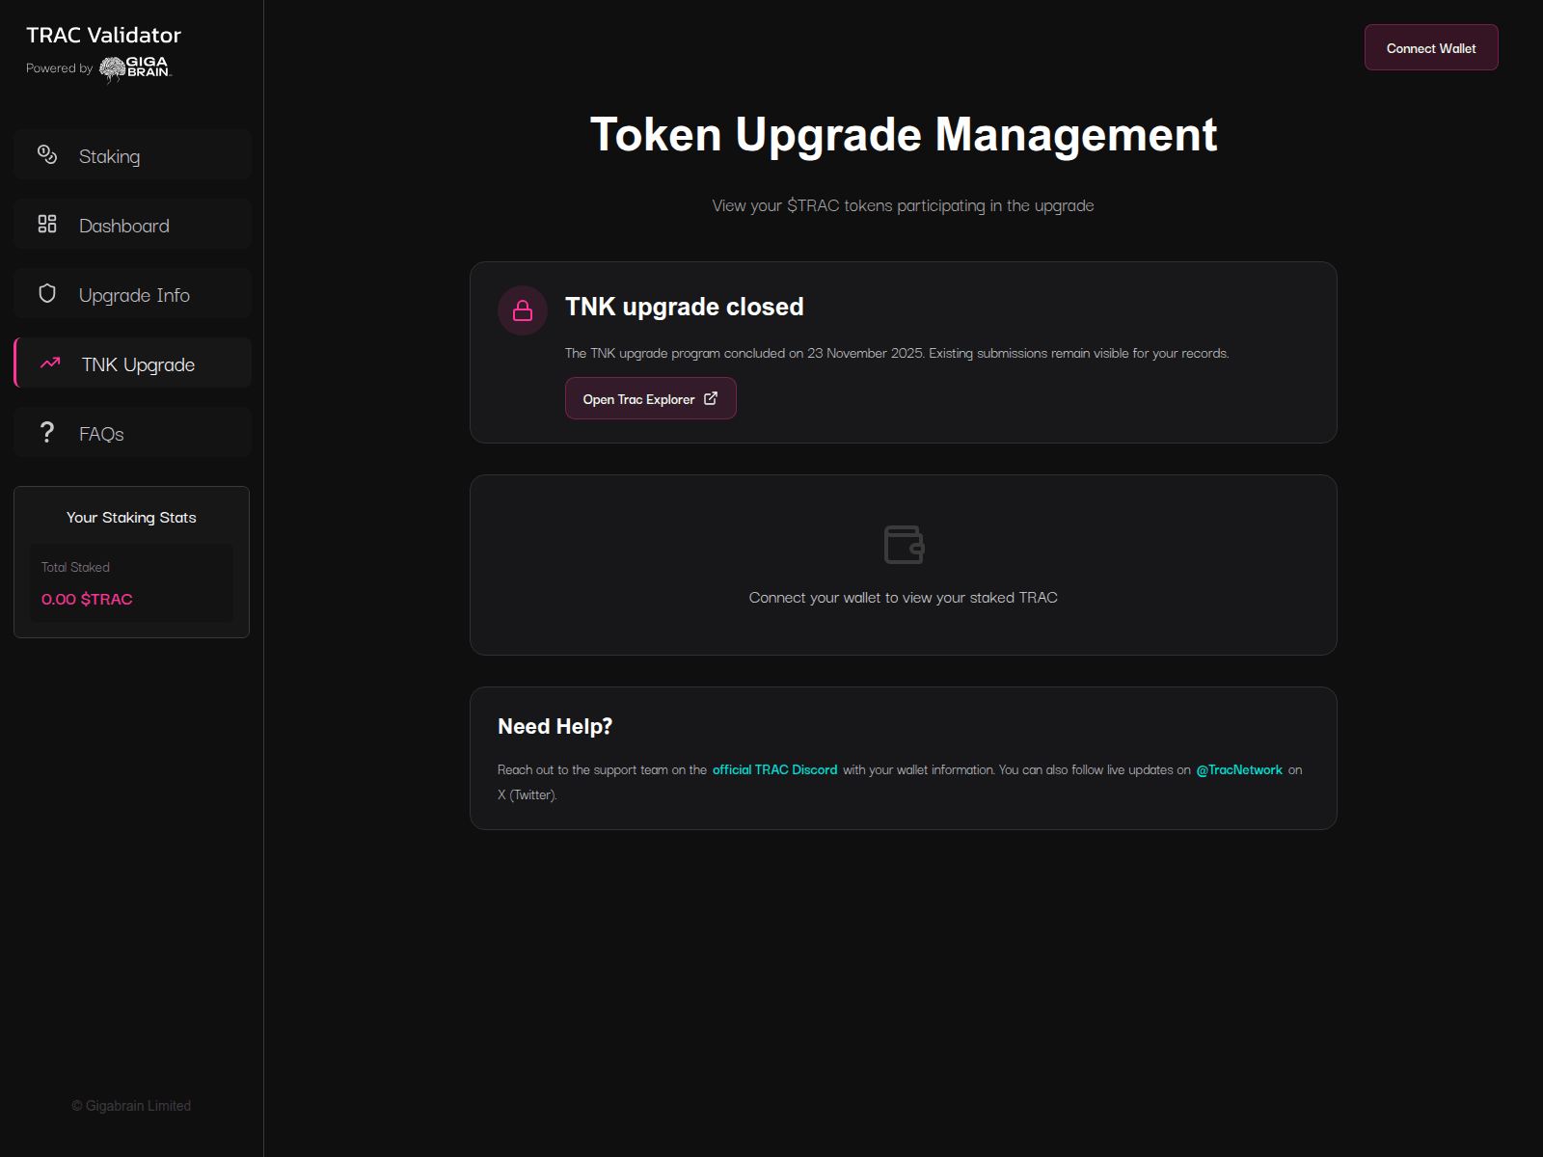
Task: Click the Your Staking Stats heading
Action: click(131, 518)
